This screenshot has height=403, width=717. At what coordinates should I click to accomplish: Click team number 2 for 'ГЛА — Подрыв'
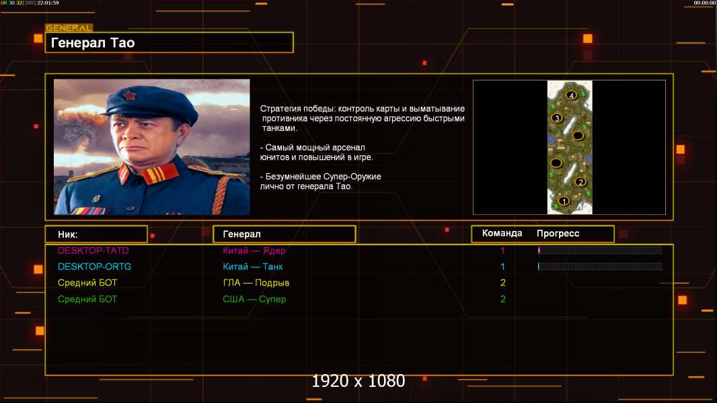[503, 283]
